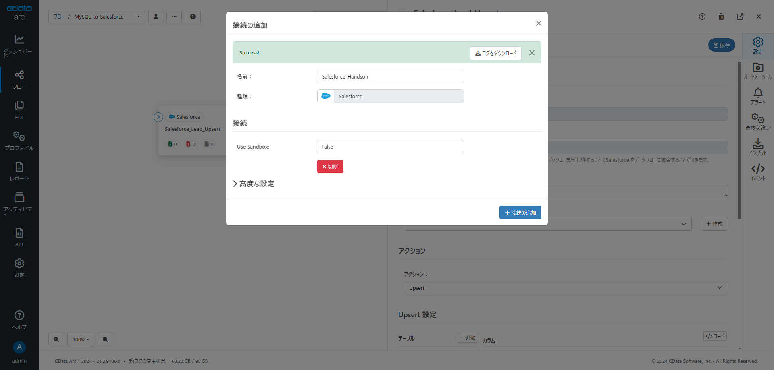Switch to the Automation tab
Viewport: 774px width, 370px height.
coord(758,71)
